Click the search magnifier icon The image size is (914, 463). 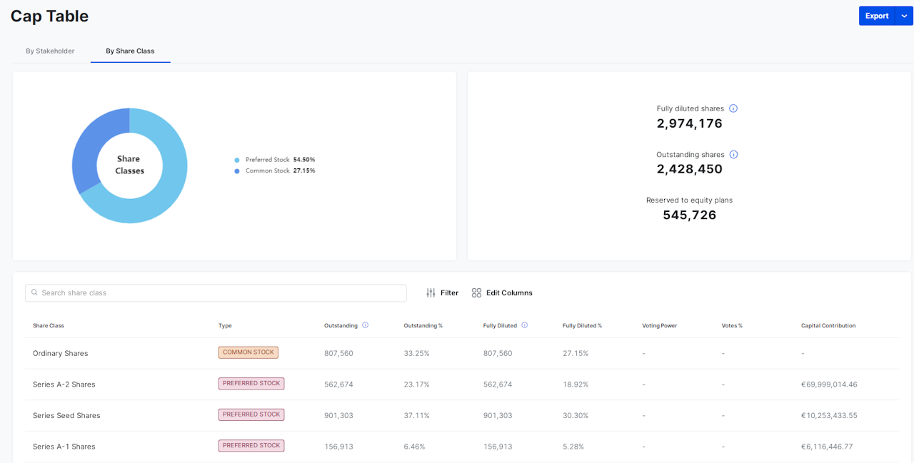click(x=34, y=292)
